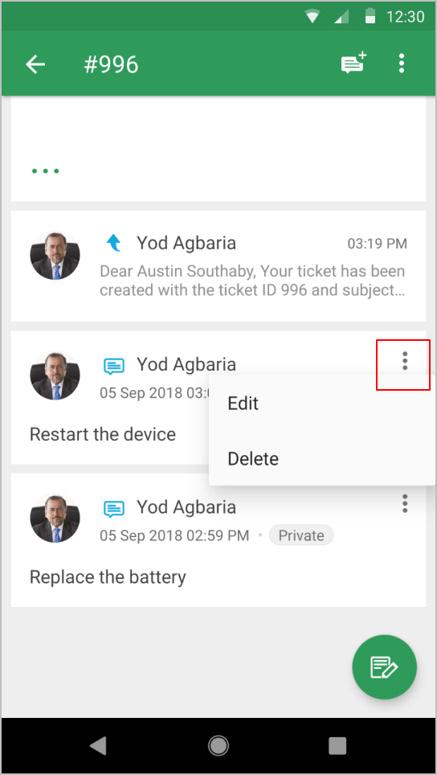Tap Android recent apps square button
437x775 pixels.
pyautogui.click(x=337, y=746)
